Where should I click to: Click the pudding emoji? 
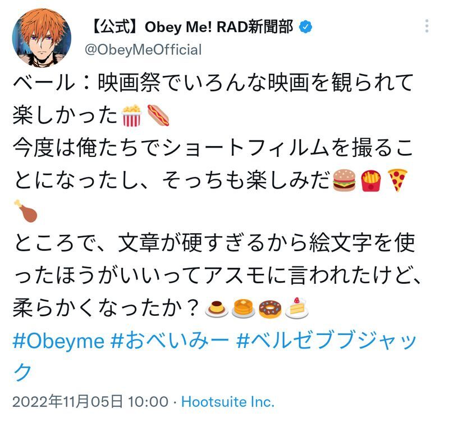tap(217, 309)
